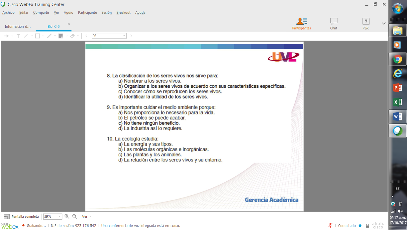Expand highlighter tool options arrow

click(x=55, y=36)
